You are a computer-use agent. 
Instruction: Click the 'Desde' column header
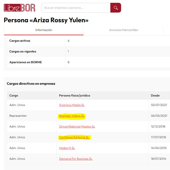point(155,95)
